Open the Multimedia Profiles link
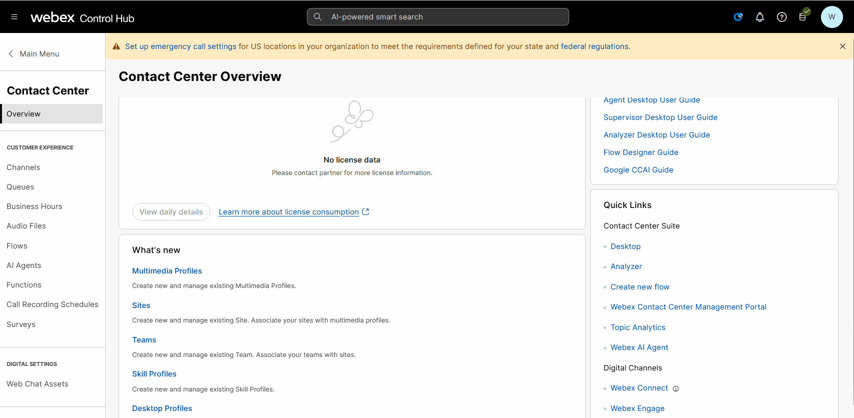Image resolution: width=854 pixels, height=418 pixels. click(167, 271)
